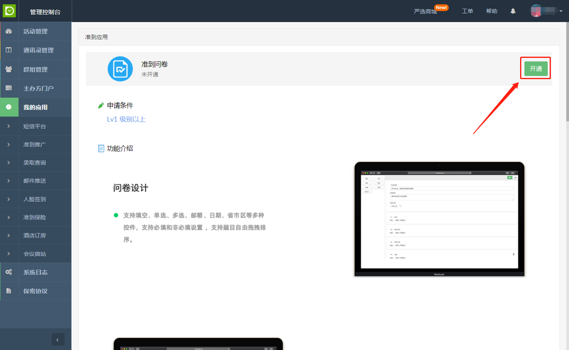569x350 pixels.
Task: Expand the 短信平台 submenu chevron
Action: point(9,126)
